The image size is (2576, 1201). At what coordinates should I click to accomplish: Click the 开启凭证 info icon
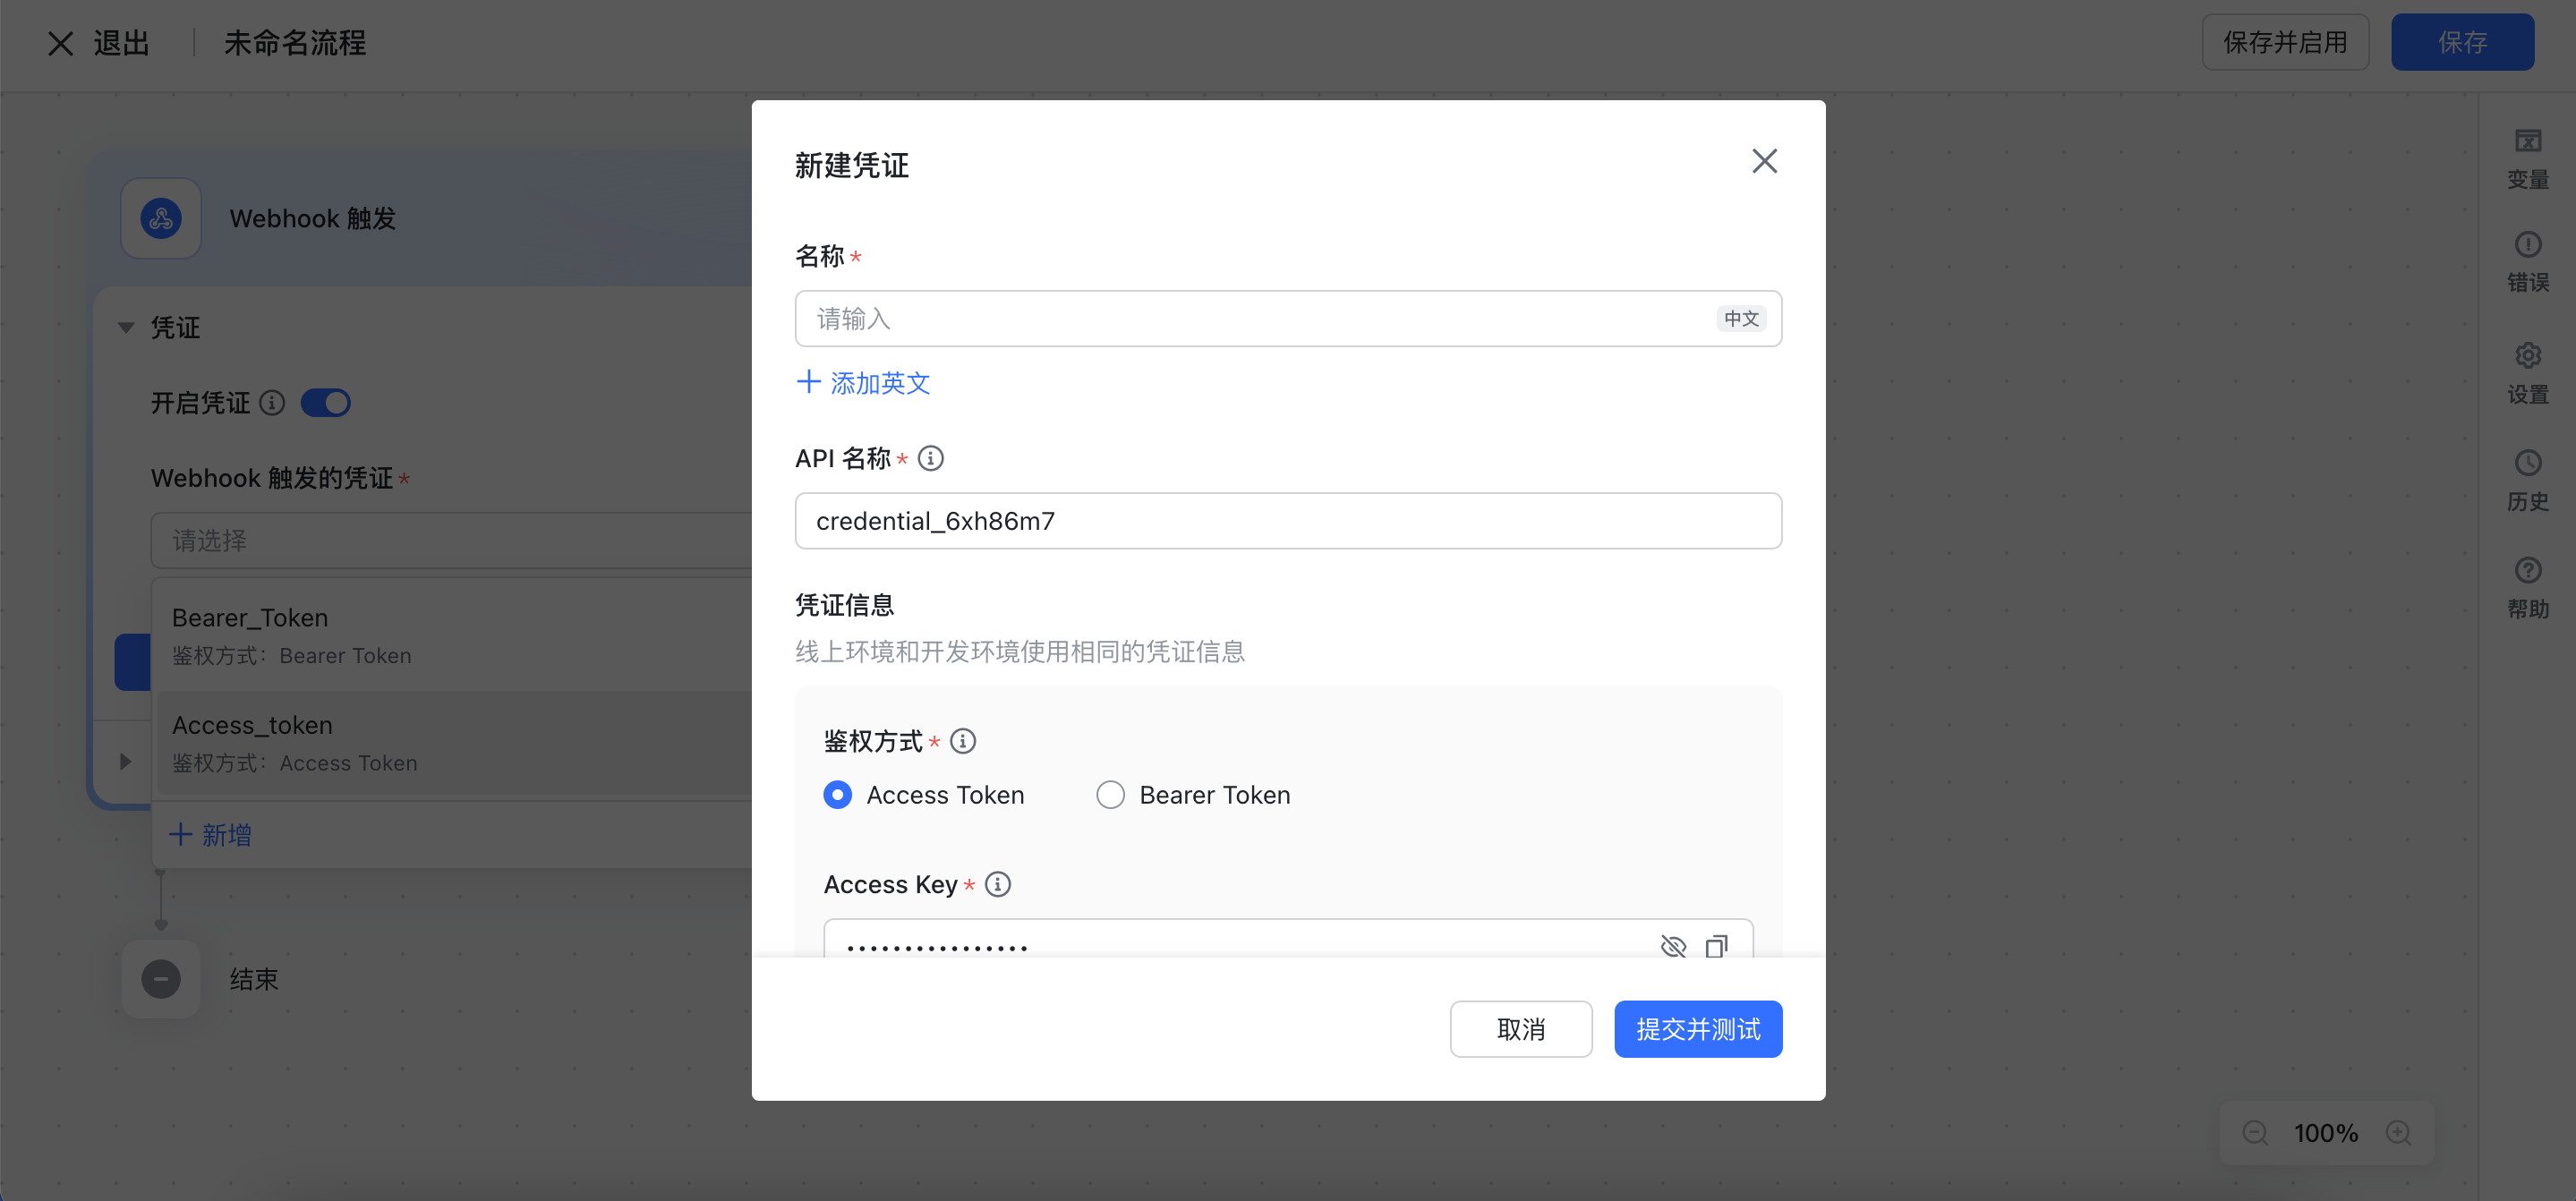(272, 403)
